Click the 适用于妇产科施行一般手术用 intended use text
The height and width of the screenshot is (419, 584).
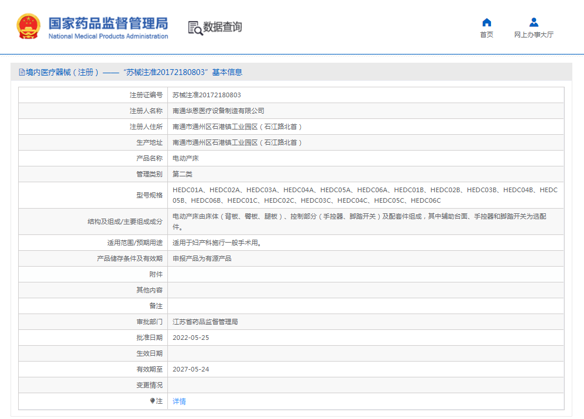[217, 243]
